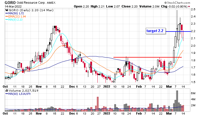200x116 pixels.
Task: Click the 2M volume axis label
Action: pyautogui.click(x=193, y=105)
